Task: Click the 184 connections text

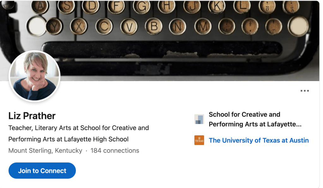Action: click(x=115, y=150)
